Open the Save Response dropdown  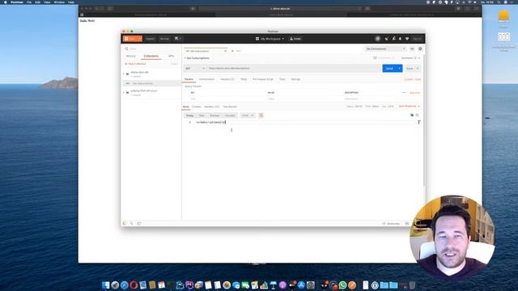(x=409, y=106)
